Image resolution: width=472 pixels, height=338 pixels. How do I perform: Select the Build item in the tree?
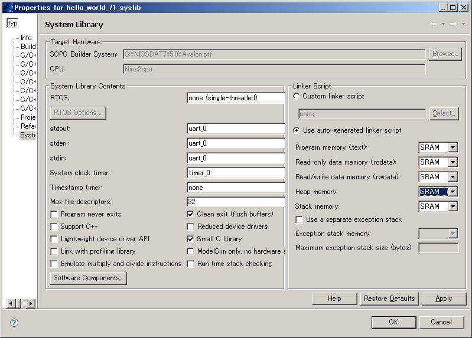[28, 47]
